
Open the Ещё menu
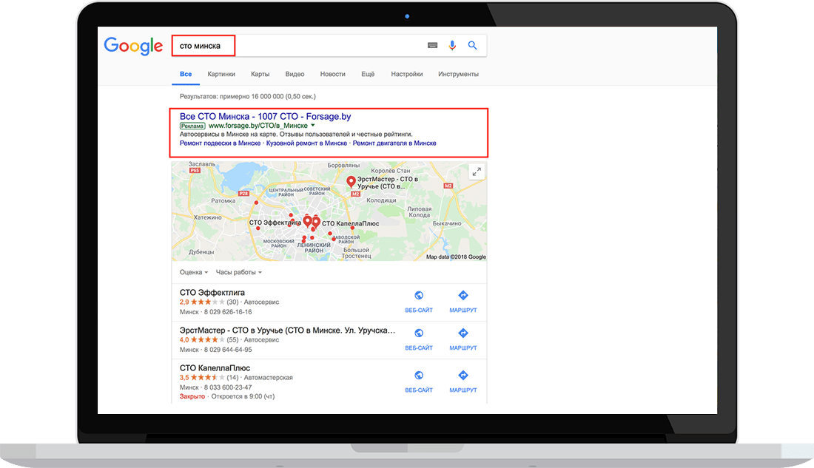pos(368,74)
